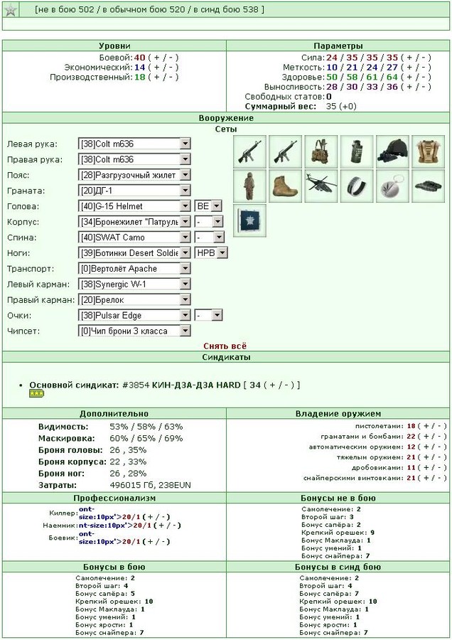This screenshot has height=640, width=452.
Task: Click the G-15 Helmet icon
Action: coord(392,152)
